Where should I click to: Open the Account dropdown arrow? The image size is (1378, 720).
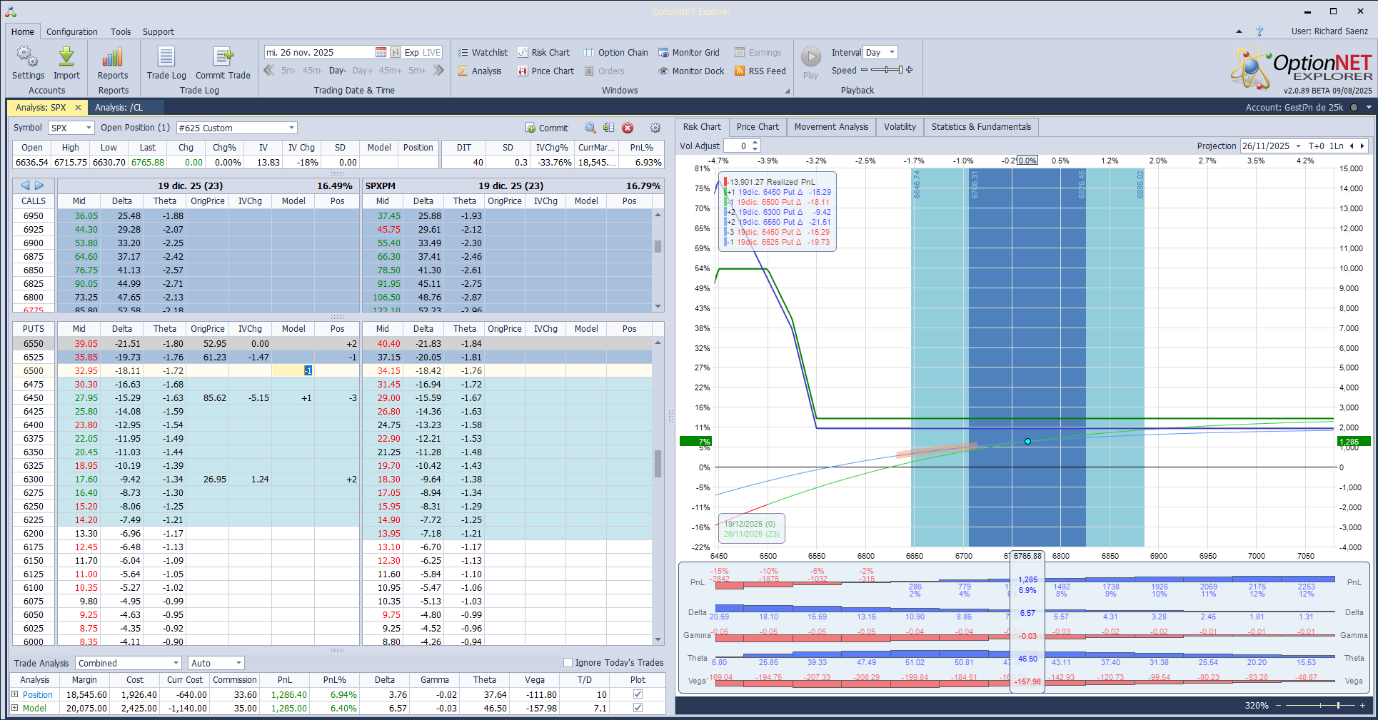1369,108
